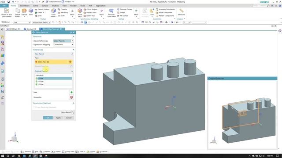Screen dimensions: 282x158
Task: Click the red Unresolve button
Action: pos(71,97)
